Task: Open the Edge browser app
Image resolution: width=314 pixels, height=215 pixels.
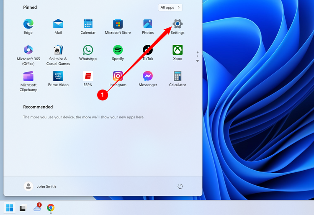Action: (x=28, y=27)
